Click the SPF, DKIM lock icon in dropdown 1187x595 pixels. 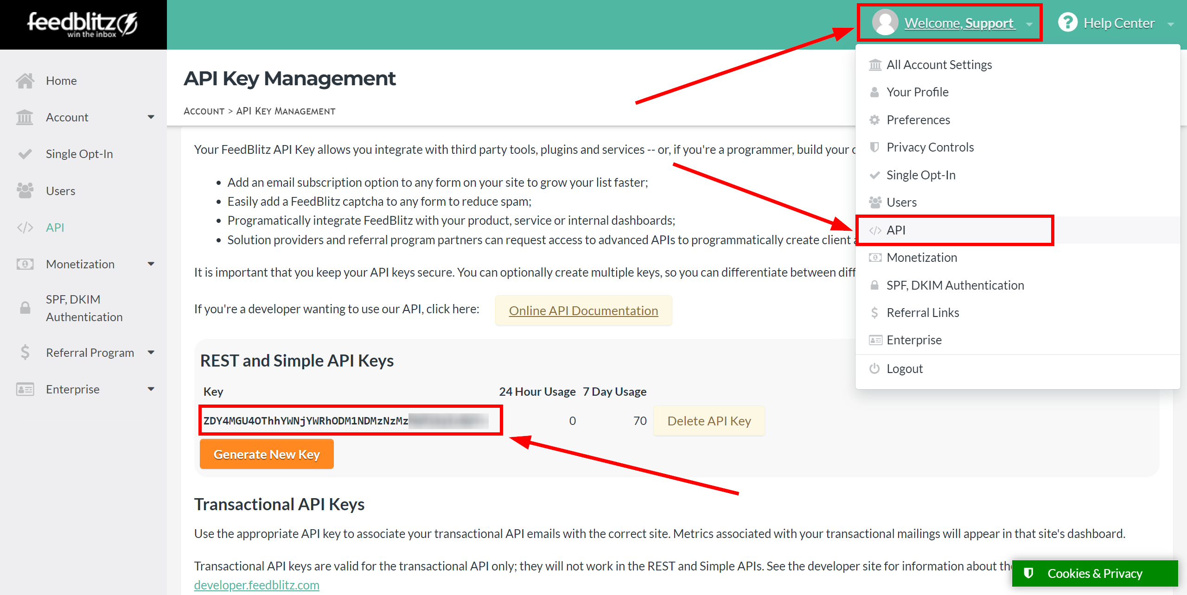pyautogui.click(x=874, y=285)
